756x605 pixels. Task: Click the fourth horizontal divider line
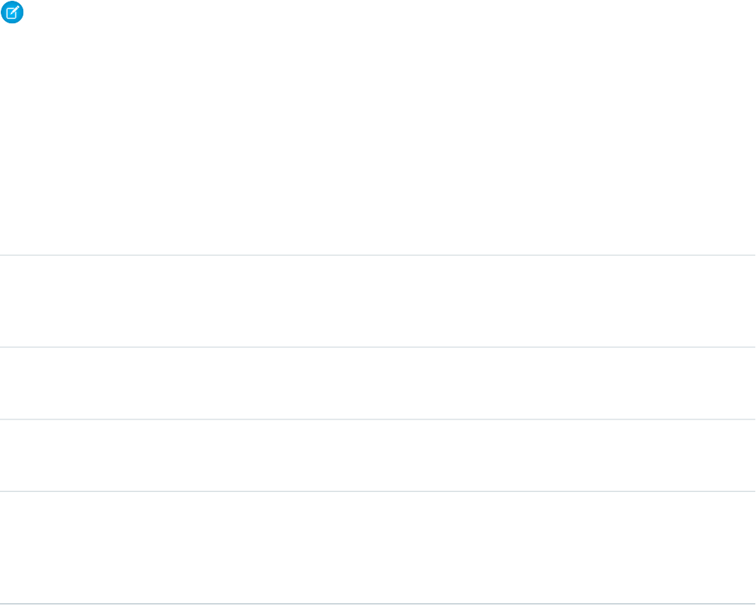[x=378, y=491]
